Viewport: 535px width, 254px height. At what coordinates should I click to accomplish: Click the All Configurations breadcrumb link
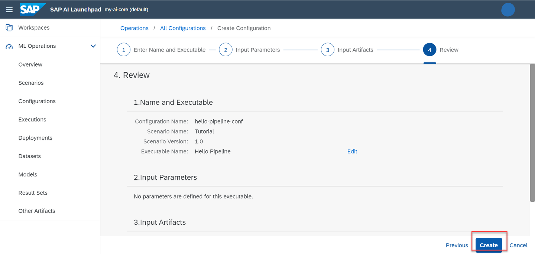183,28
